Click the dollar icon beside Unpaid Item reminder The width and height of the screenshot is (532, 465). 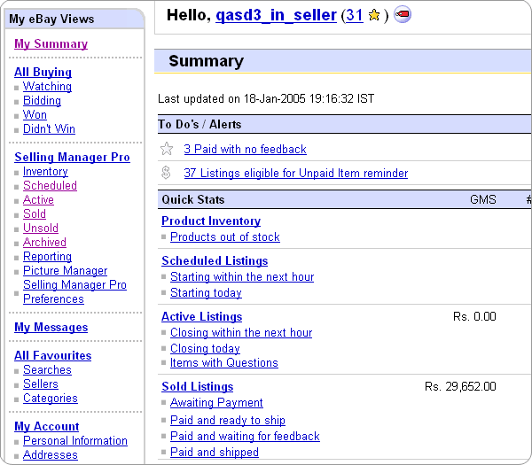click(166, 173)
